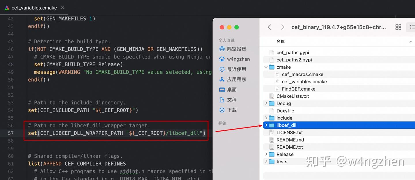The width and height of the screenshot is (415, 180).
Task: Expand the tests folder
Action: point(266,162)
